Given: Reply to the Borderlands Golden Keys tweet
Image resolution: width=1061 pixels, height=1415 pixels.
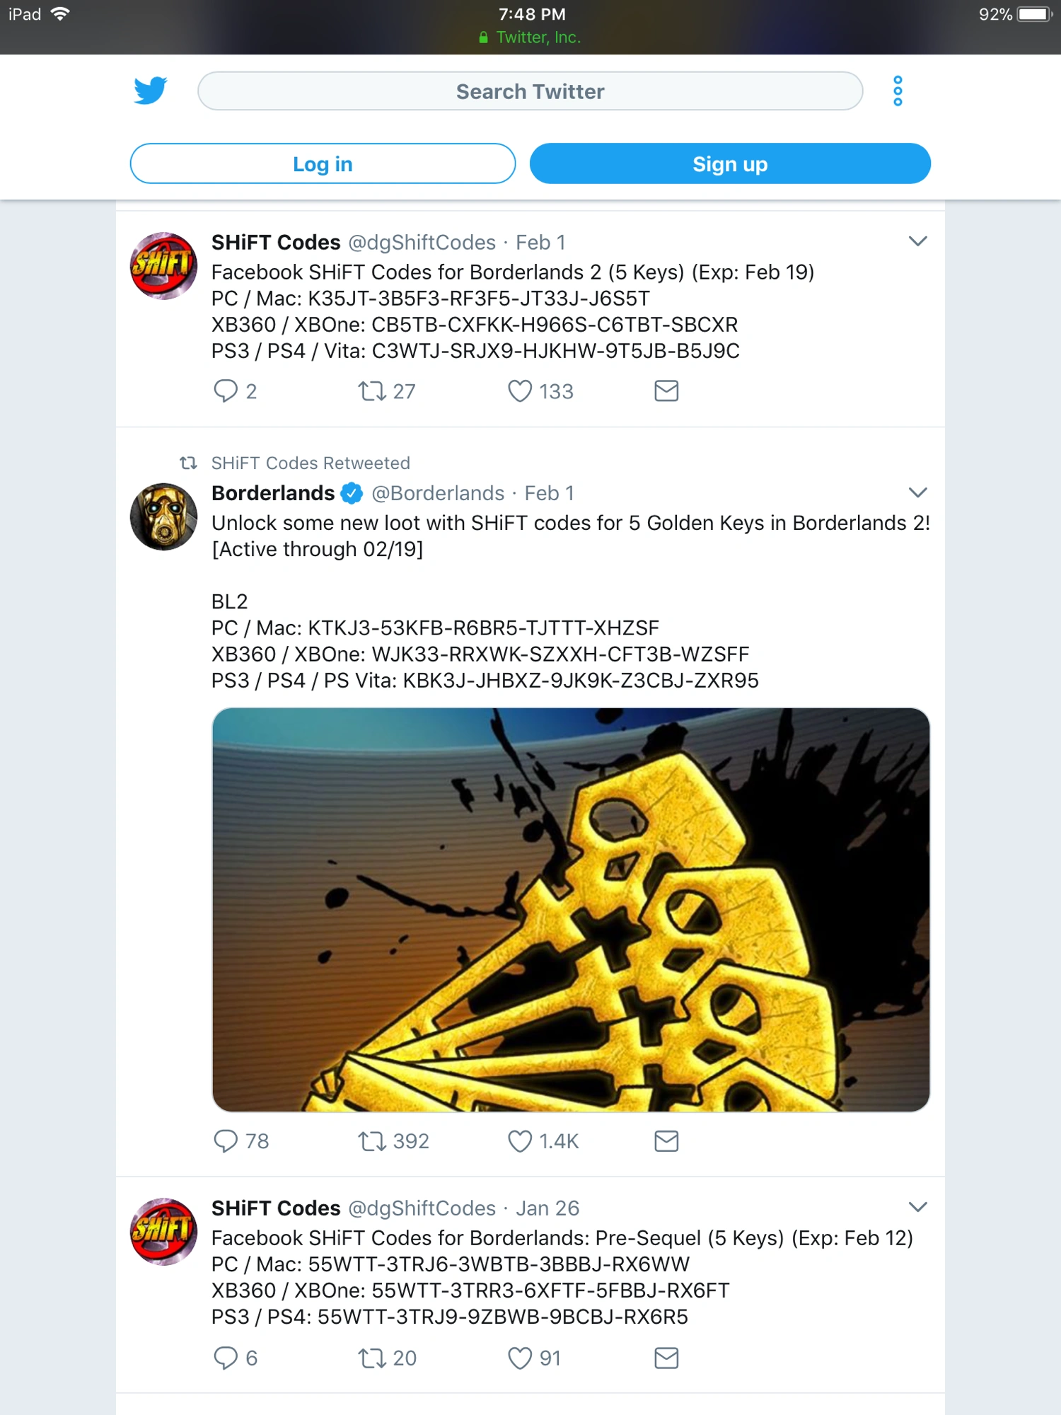Looking at the screenshot, I should pos(226,1141).
